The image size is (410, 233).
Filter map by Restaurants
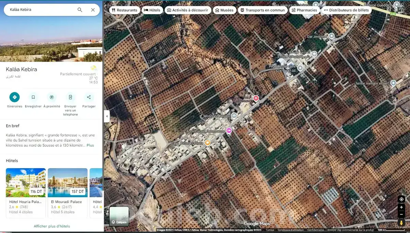point(124,10)
